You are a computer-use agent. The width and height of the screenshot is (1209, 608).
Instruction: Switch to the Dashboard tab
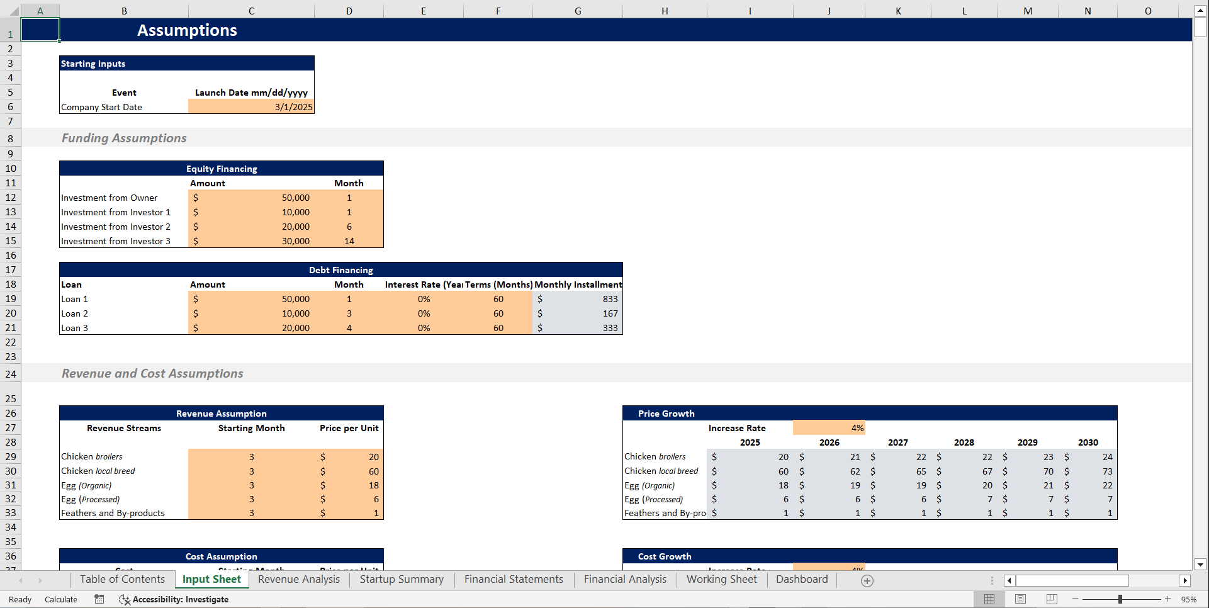[x=802, y=579]
